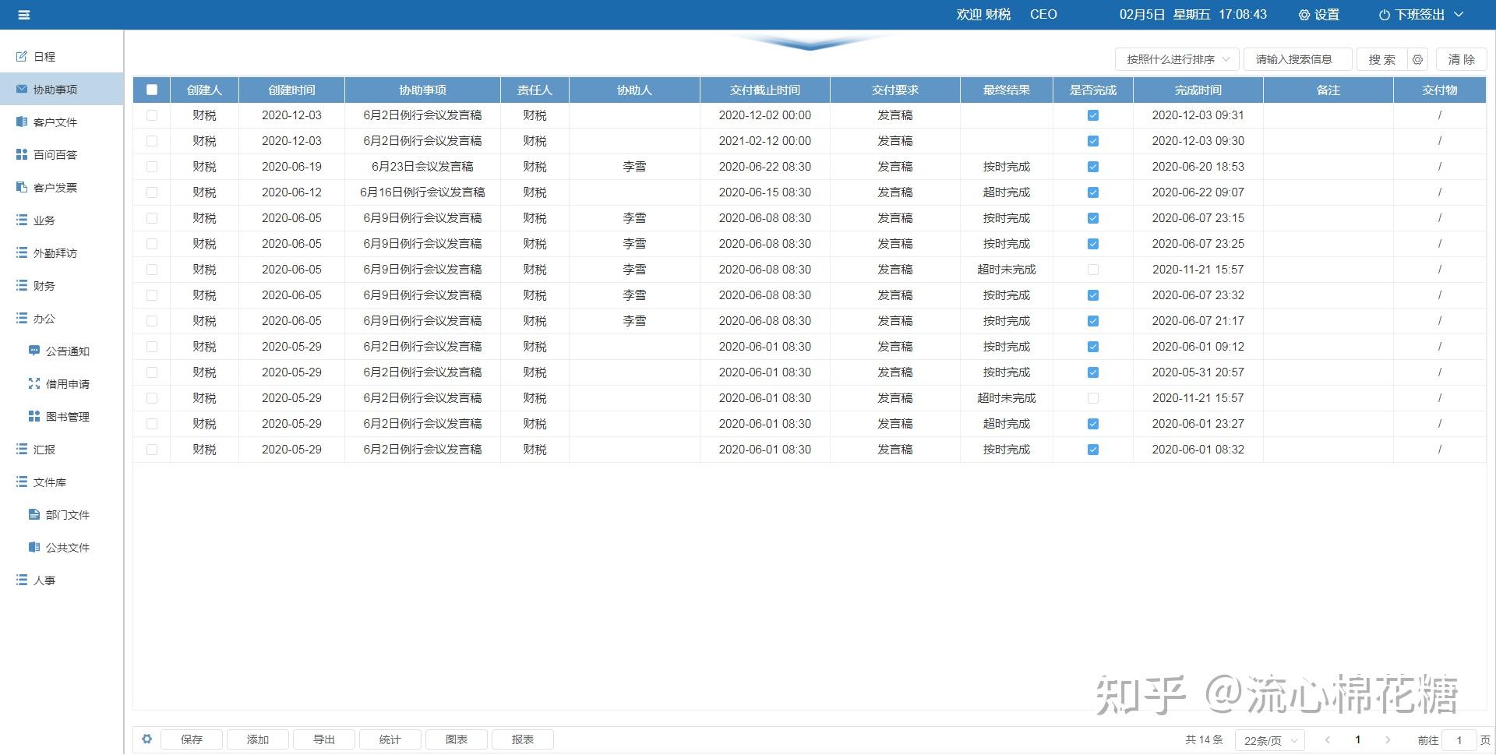Click the 搜索 button
The height and width of the screenshot is (755, 1496).
click(1382, 59)
